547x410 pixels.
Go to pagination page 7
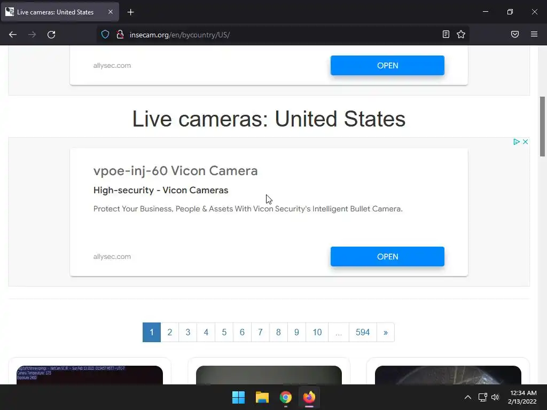(x=260, y=332)
